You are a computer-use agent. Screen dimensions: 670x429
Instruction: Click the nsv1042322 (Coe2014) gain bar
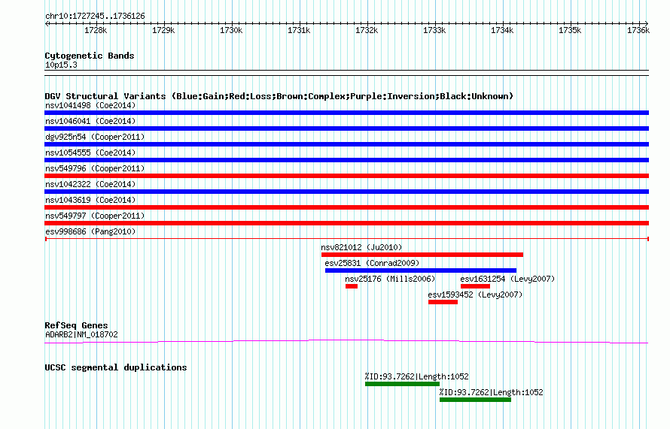point(346,192)
